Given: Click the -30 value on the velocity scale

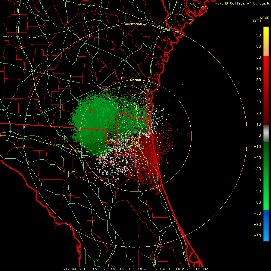Looking at the screenshot, I should tap(257, 169).
